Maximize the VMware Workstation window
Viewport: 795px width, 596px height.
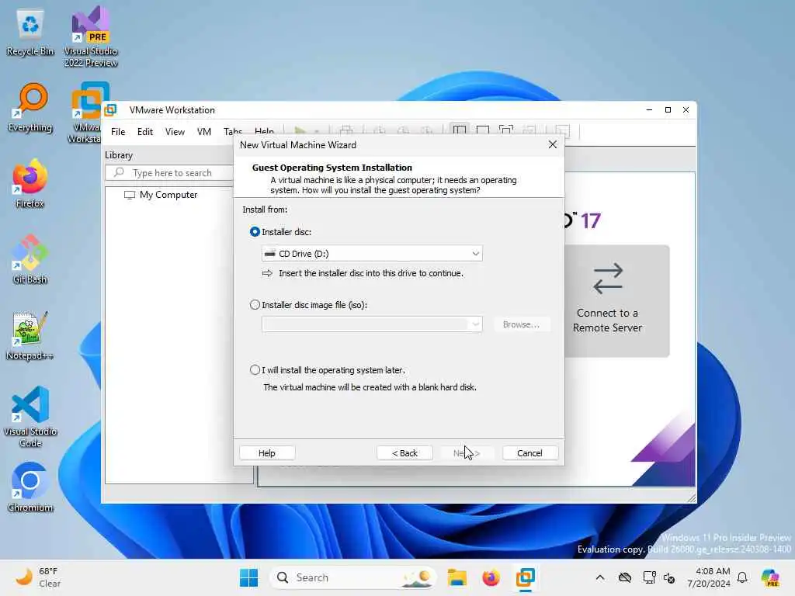click(x=668, y=110)
